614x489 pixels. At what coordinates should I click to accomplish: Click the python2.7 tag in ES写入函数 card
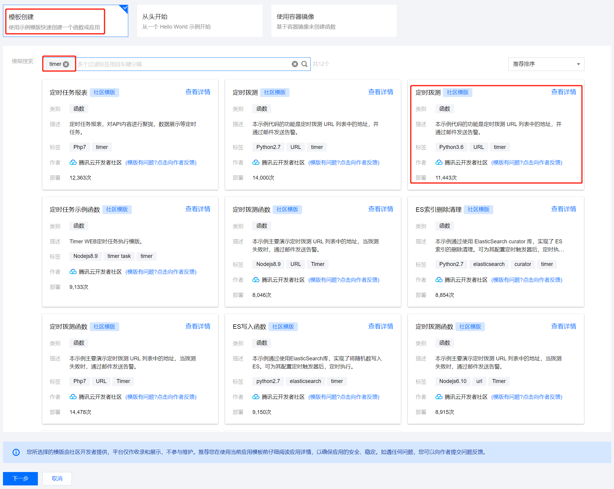pyautogui.click(x=268, y=381)
